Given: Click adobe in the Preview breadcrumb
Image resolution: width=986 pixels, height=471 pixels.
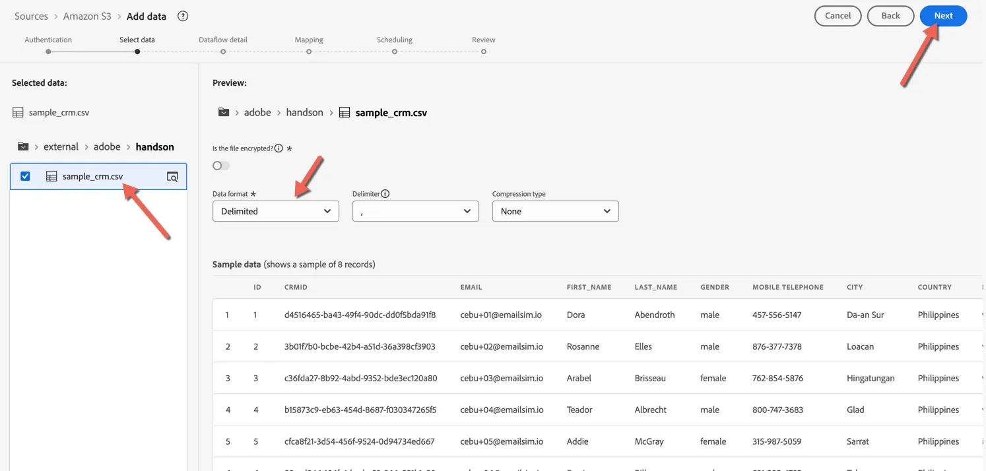Looking at the screenshot, I should pyautogui.click(x=257, y=112).
